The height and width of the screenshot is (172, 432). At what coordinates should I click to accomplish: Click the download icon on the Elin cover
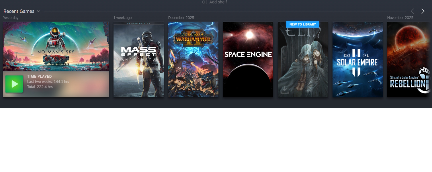click(x=284, y=90)
